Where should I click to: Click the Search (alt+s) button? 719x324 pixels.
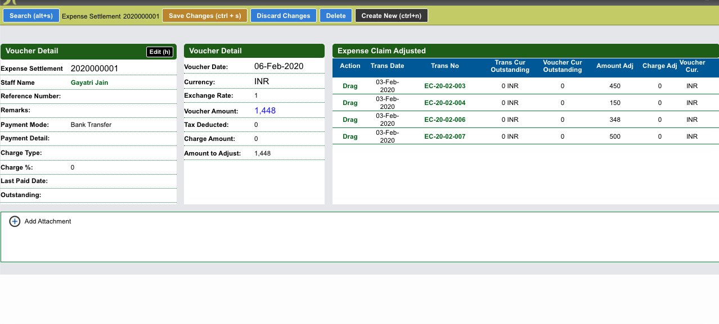tap(31, 16)
